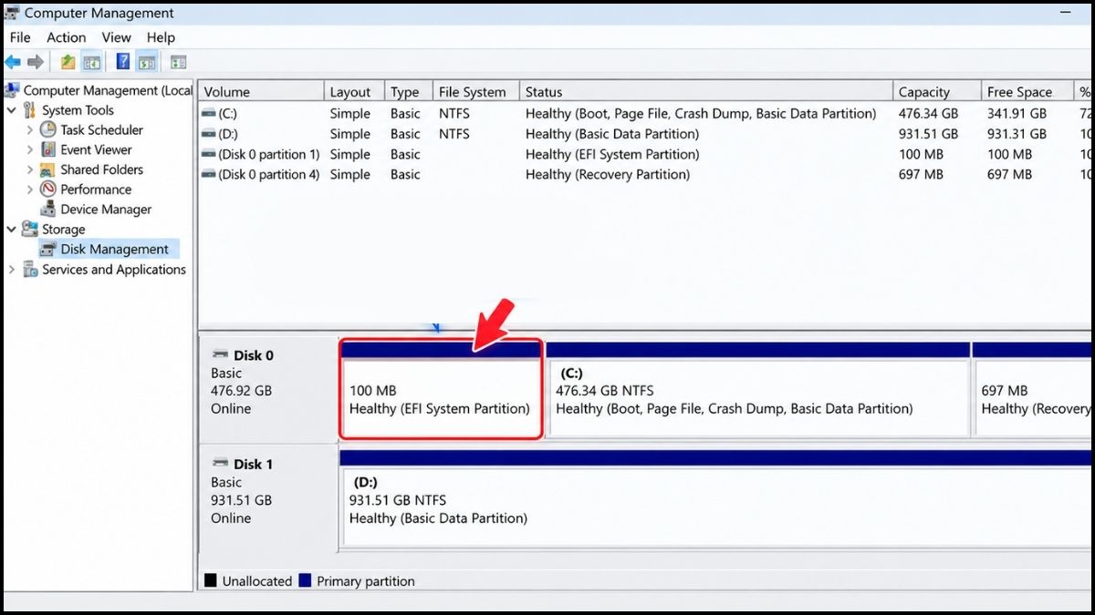Click the Disk 0 disk icon

tap(220, 354)
